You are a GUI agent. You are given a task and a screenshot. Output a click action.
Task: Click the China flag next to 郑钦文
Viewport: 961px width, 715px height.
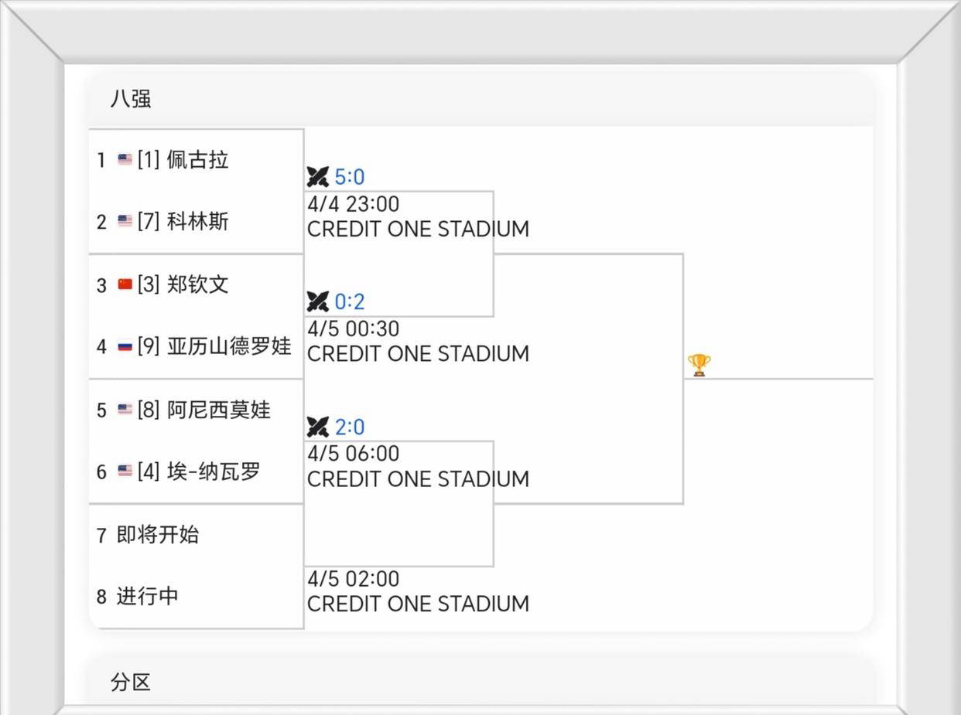pos(125,284)
